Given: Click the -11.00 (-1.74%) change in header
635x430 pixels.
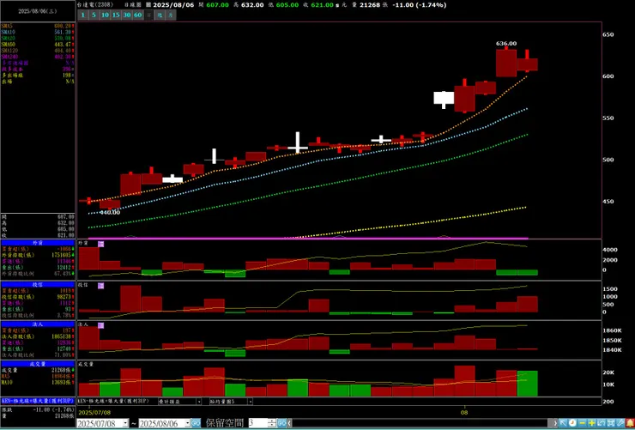Looking at the screenshot, I should click(x=421, y=5).
